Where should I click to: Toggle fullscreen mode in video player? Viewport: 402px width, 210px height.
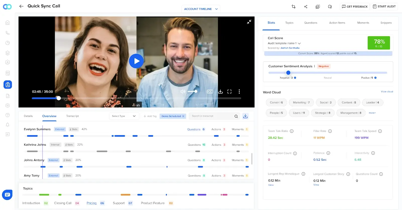click(229, 92)
